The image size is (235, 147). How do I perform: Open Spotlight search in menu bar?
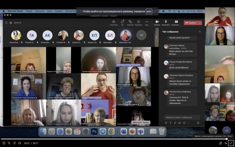coord(174,11)
